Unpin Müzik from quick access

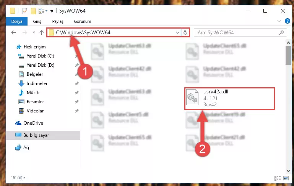point(76,93)
